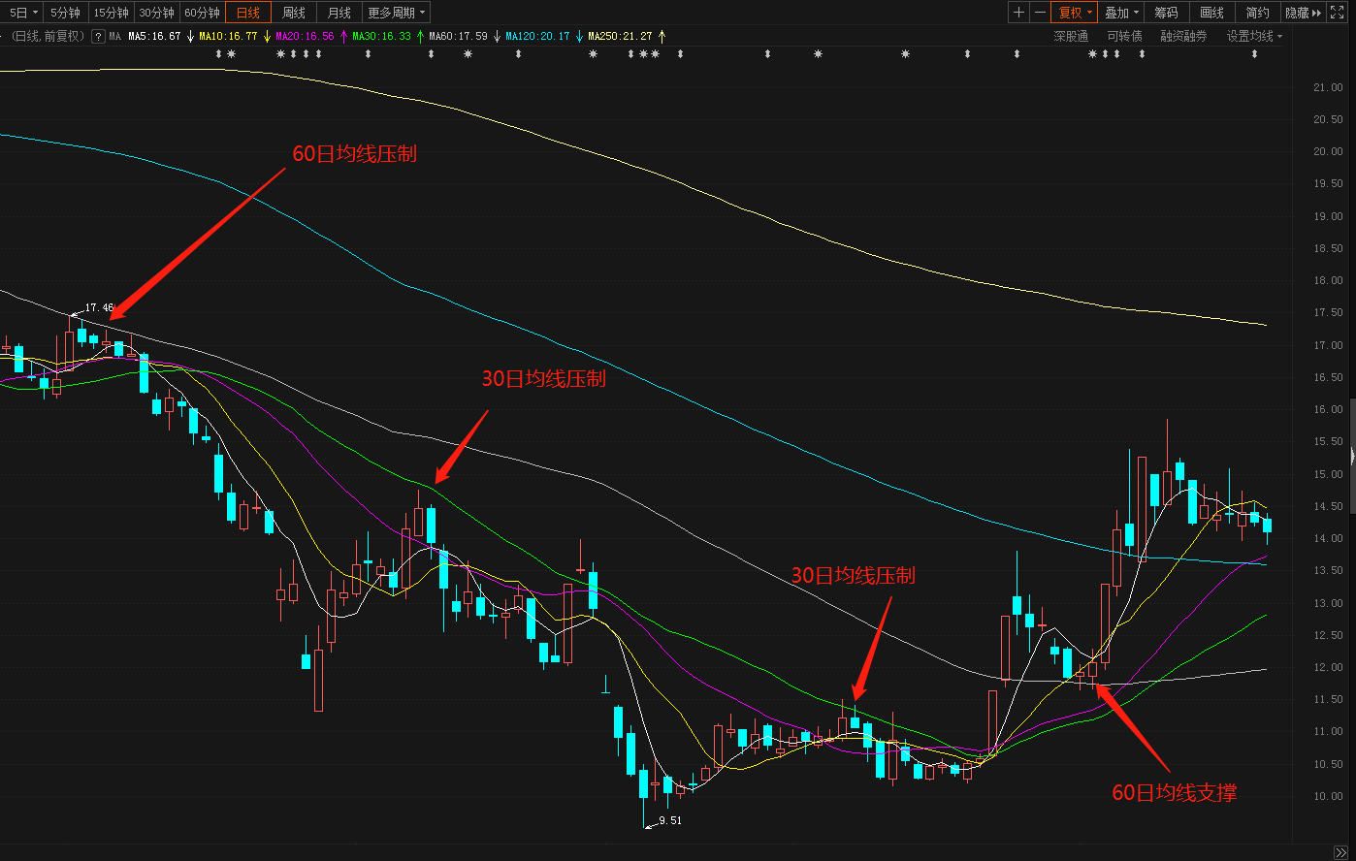Click the double-arrow icon at bottom-right corner
This screenshot has height=861, width=1356.
point(1341,852)
